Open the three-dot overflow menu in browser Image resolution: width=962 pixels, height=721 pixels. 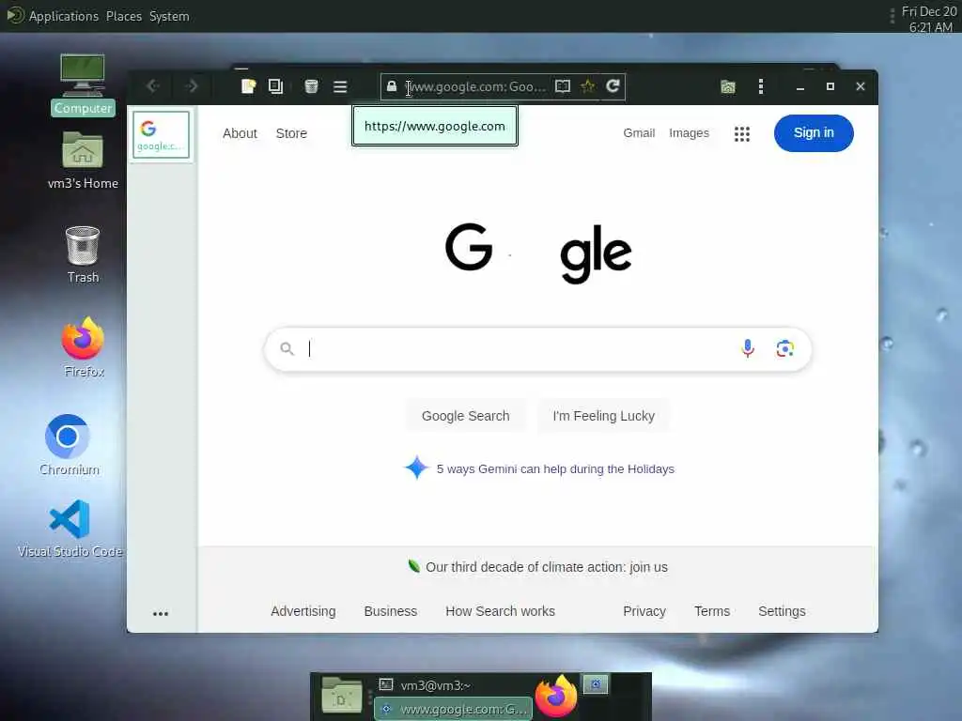point(761,86)
